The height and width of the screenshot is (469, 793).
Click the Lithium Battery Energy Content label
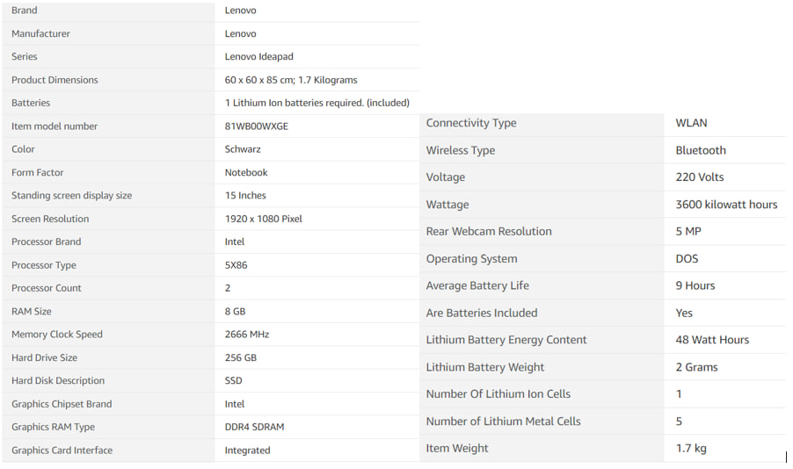(x=506, y=340)
